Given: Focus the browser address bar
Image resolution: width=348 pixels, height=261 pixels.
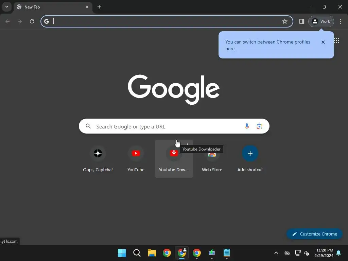Looking at the screenshot, I should [167, 21].
